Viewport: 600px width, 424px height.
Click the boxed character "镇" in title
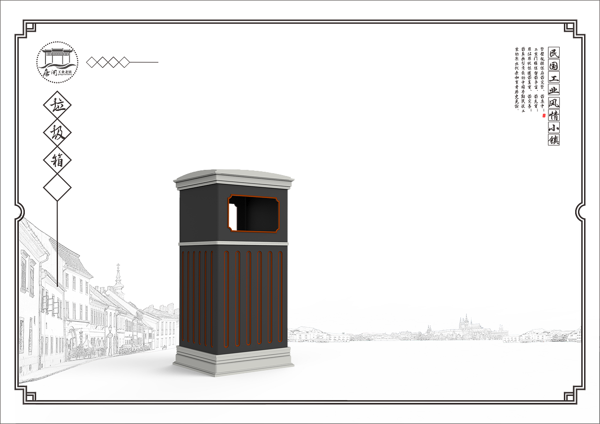coord(554,139)
